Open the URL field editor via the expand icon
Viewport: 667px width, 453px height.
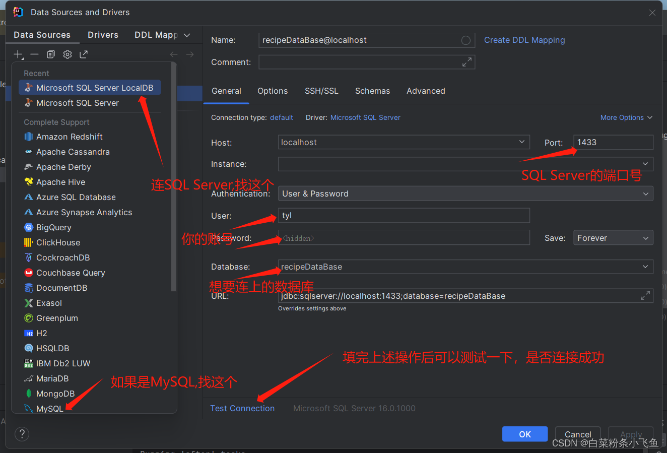point(645,295)
